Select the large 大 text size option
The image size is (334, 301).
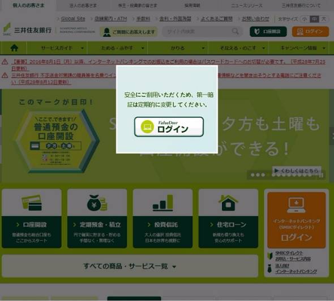click(x=324, y=19)
